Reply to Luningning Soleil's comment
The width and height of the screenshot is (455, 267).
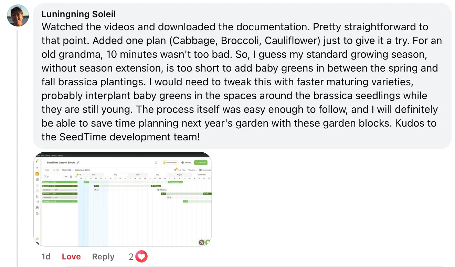[x=103, y=257]
